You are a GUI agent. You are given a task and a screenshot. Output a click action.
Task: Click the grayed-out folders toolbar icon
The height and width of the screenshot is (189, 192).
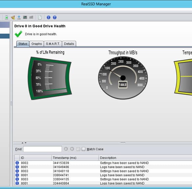(x=31, y=17)
